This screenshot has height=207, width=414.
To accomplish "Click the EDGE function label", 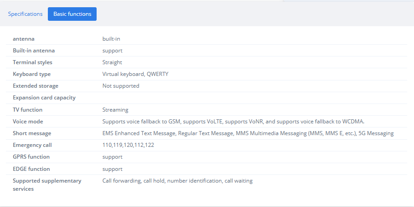I will (x=31, y=169).
